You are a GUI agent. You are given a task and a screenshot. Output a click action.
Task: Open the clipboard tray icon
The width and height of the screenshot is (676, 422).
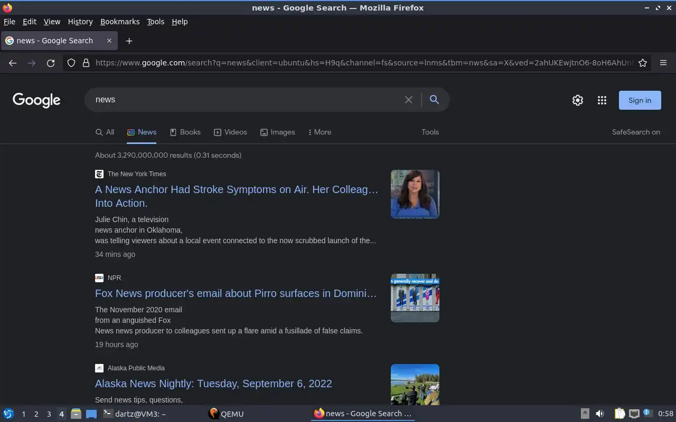[619, 414]
